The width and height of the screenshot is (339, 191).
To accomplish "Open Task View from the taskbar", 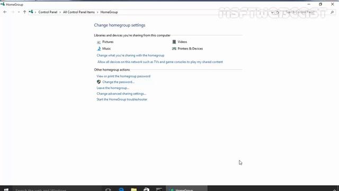I will (x=108, y=190).
